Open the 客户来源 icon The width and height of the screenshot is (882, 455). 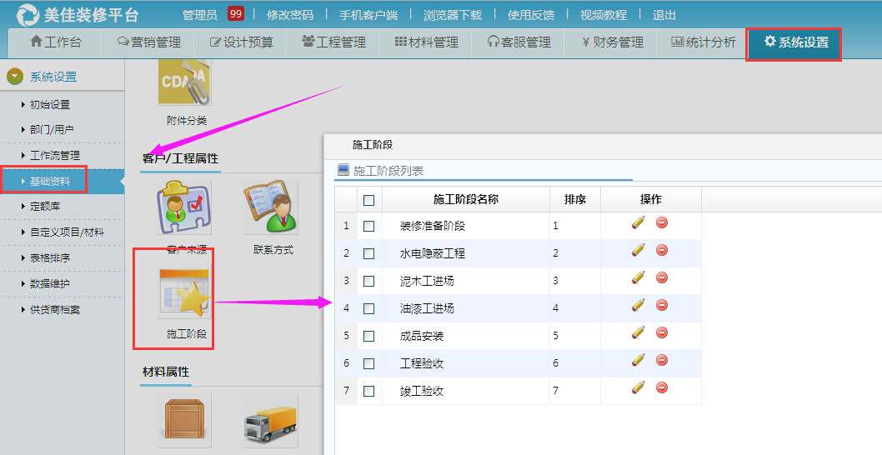click(x=184, y=207)
